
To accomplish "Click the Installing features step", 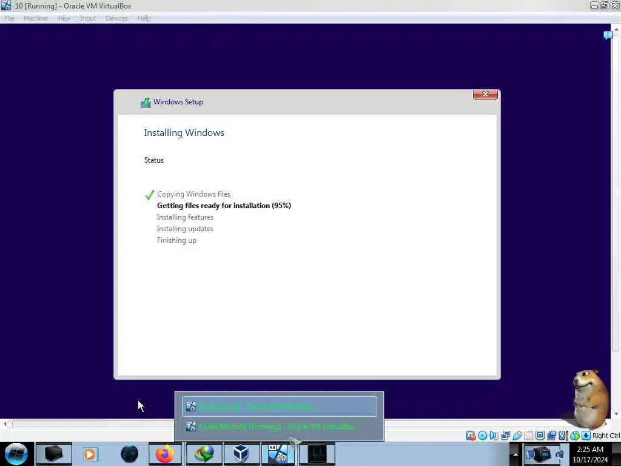I will (x=185, y=217).
